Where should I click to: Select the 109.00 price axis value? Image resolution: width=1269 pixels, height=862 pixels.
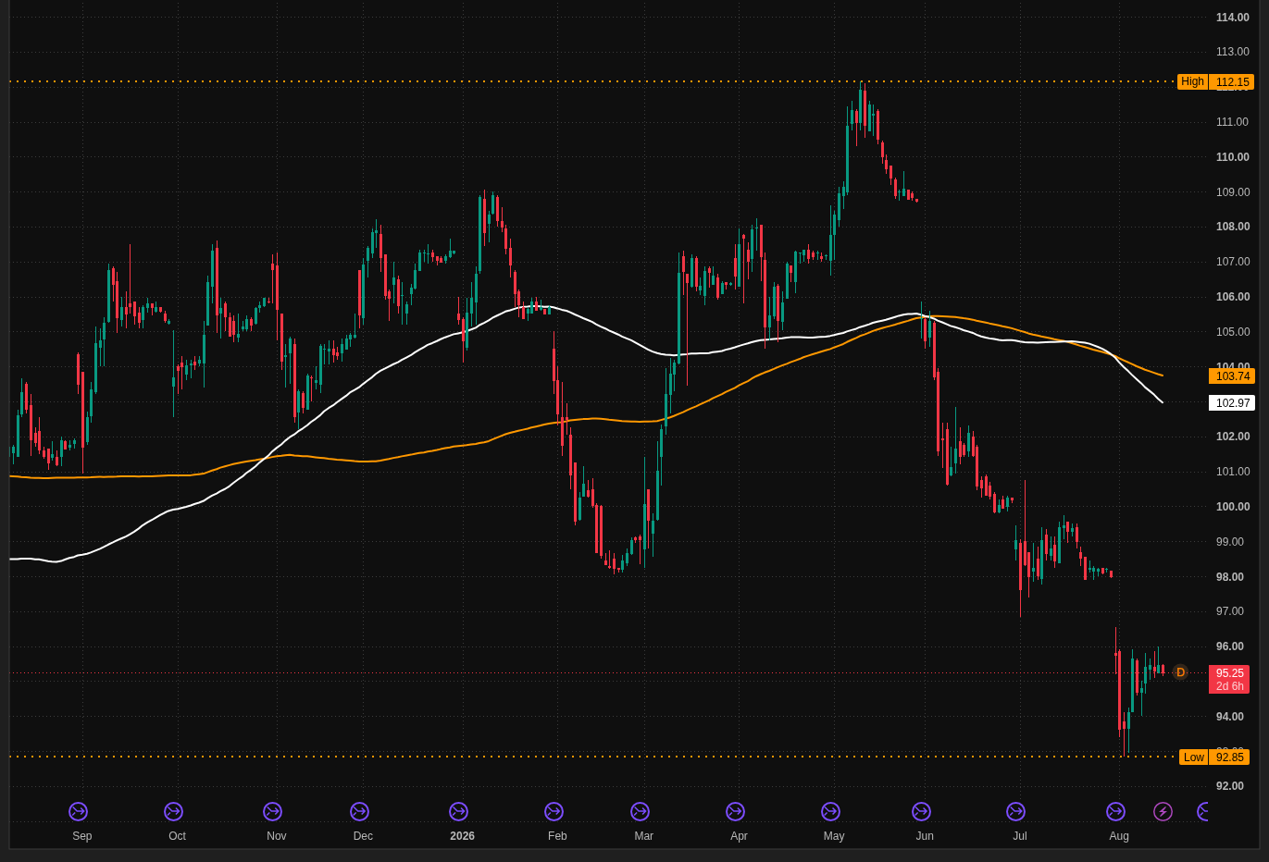click(1232, 192)
